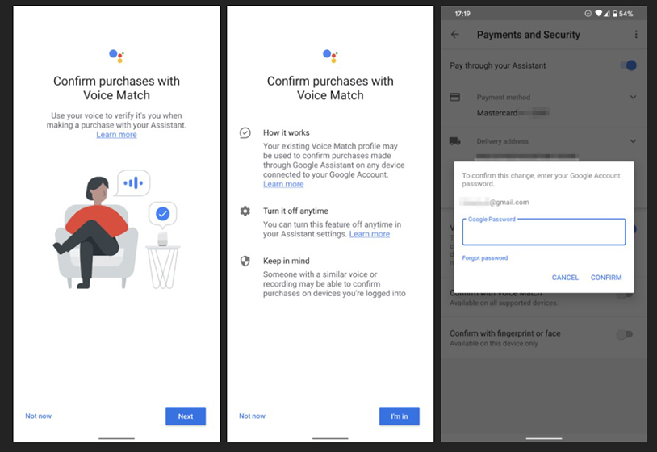Expand the Delivery address dropdown
This screenshot has height=452, width=657.
[633, 141]
